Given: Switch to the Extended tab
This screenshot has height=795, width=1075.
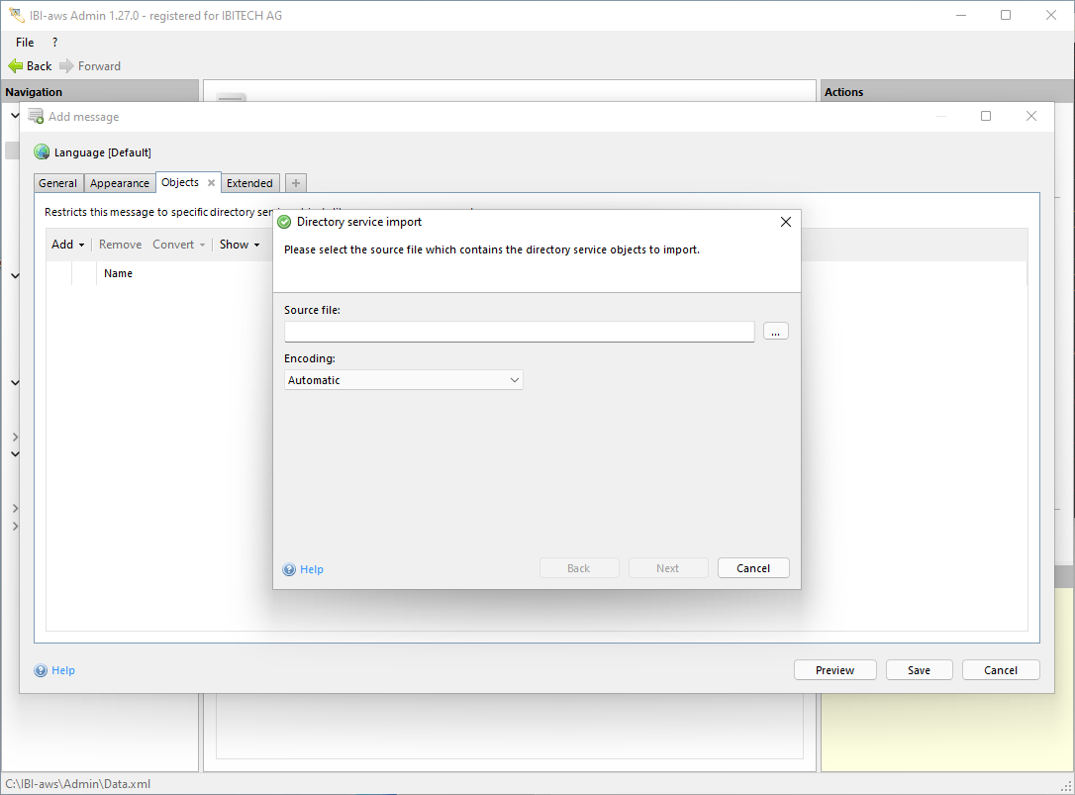Looking at the screenshot, I should pos(249,183).
